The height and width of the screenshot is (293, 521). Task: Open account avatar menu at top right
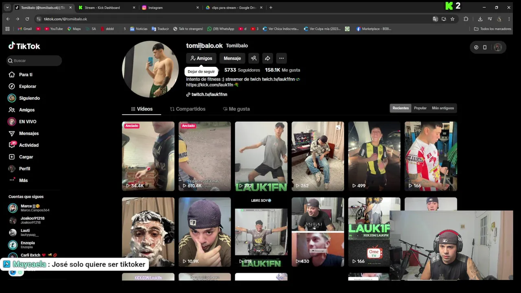click(498, 47)
